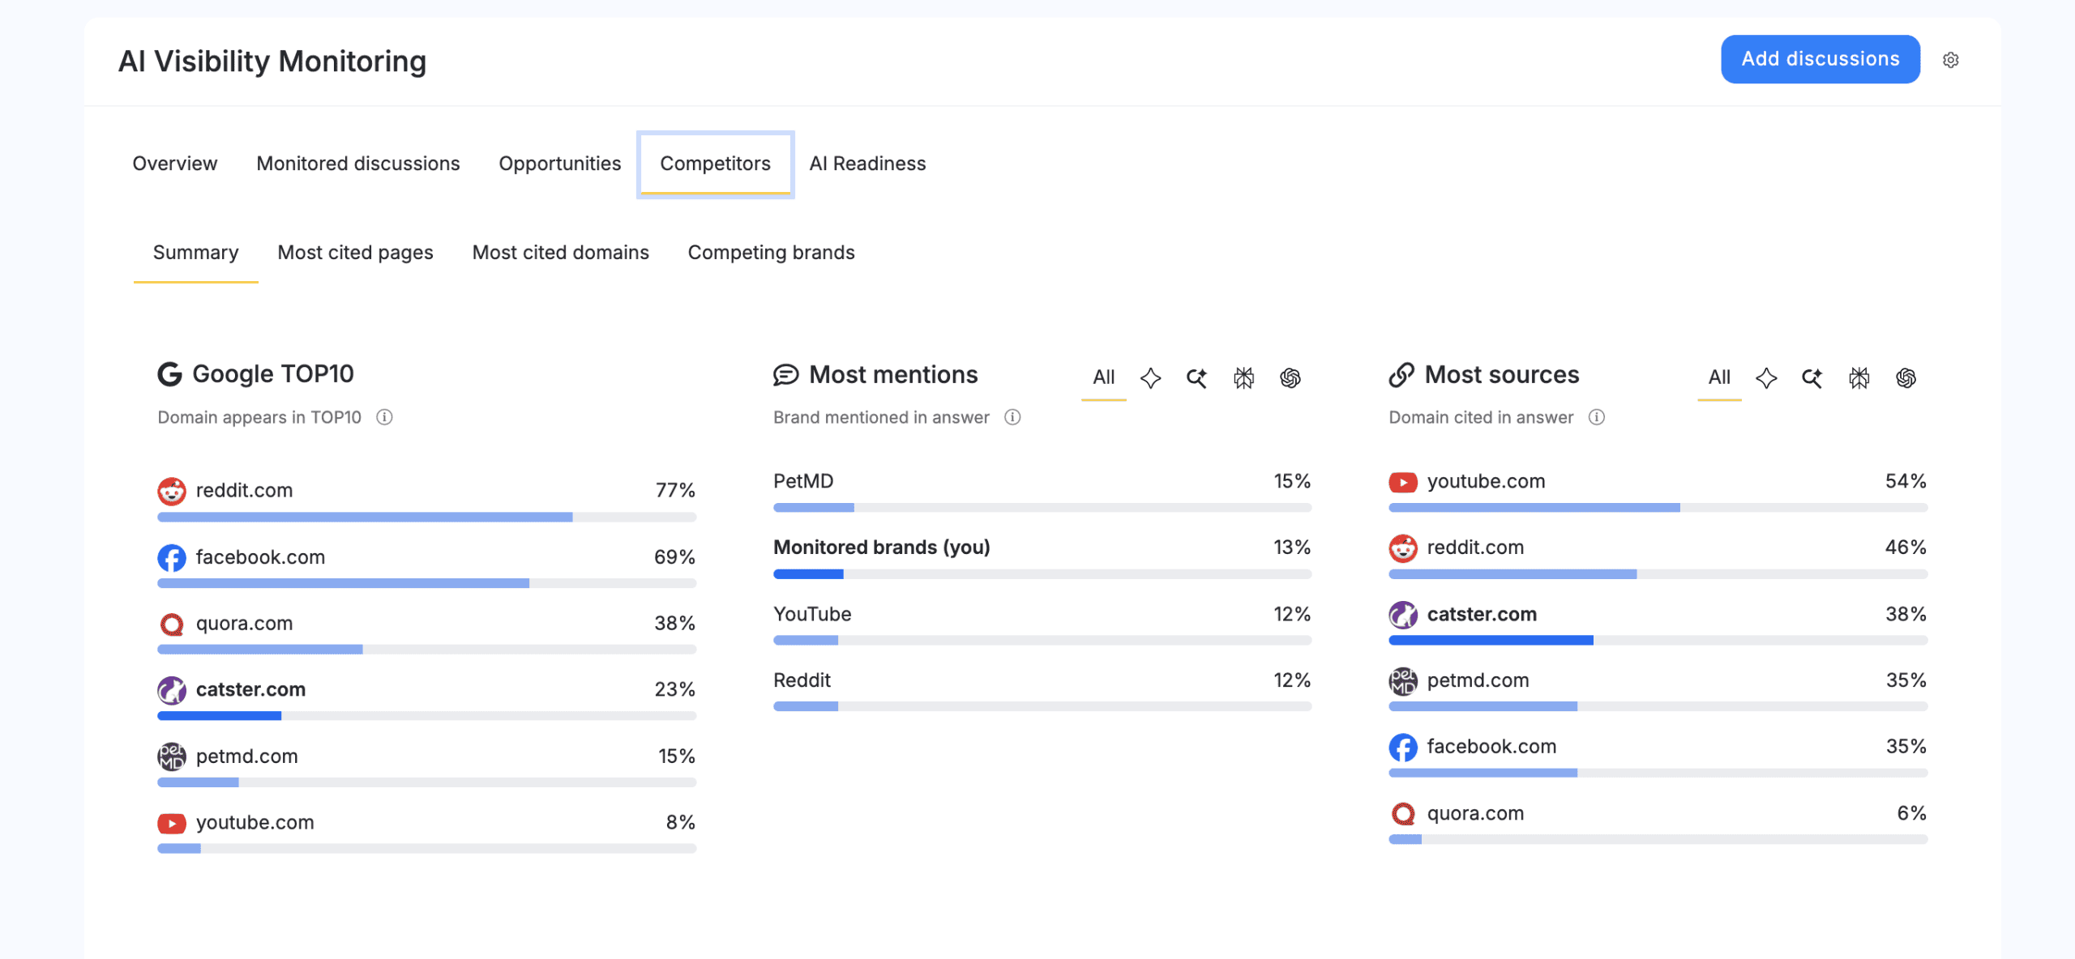This screenshot has width=2075, height=959.
Task: Select the Summary sub-tab
Action: (196, 253)
